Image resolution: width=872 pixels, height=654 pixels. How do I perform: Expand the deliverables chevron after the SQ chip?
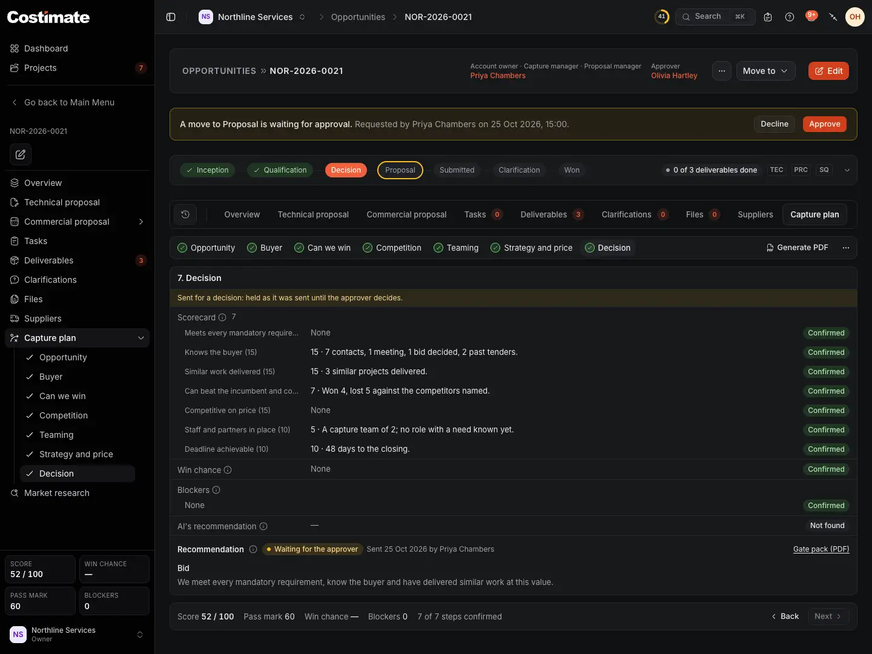click(847, 170)
